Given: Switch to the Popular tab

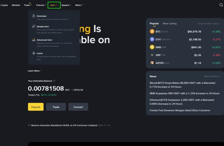Looking at the screenshot, I should click(154, 23).
